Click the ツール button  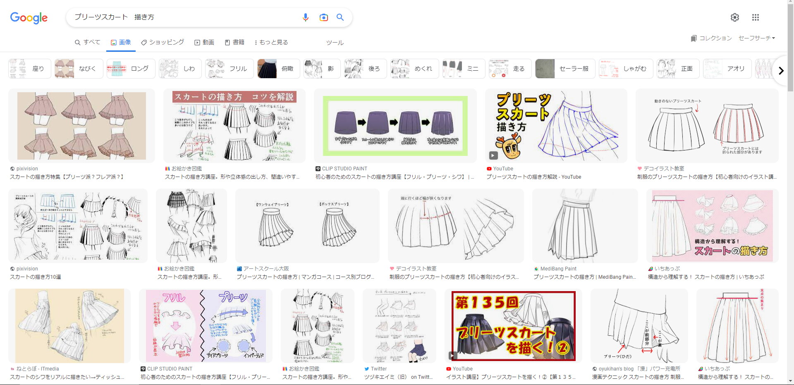[335, 43]
